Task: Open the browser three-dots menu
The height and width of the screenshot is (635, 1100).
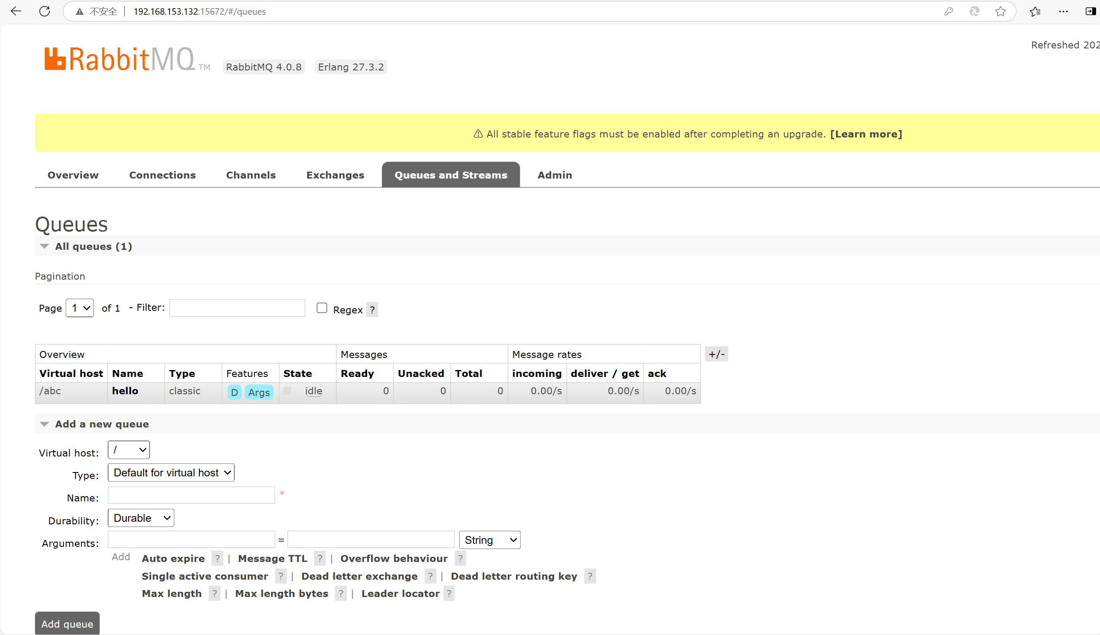Action: (x=1063, y=11)
